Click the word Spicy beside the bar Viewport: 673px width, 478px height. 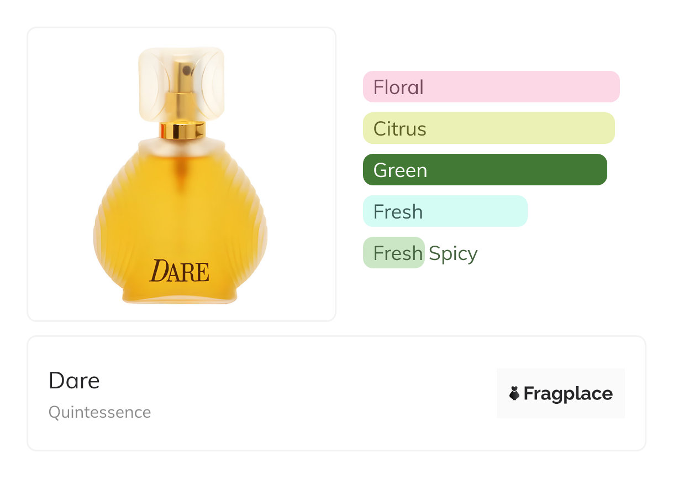click(x=453, y=254)
